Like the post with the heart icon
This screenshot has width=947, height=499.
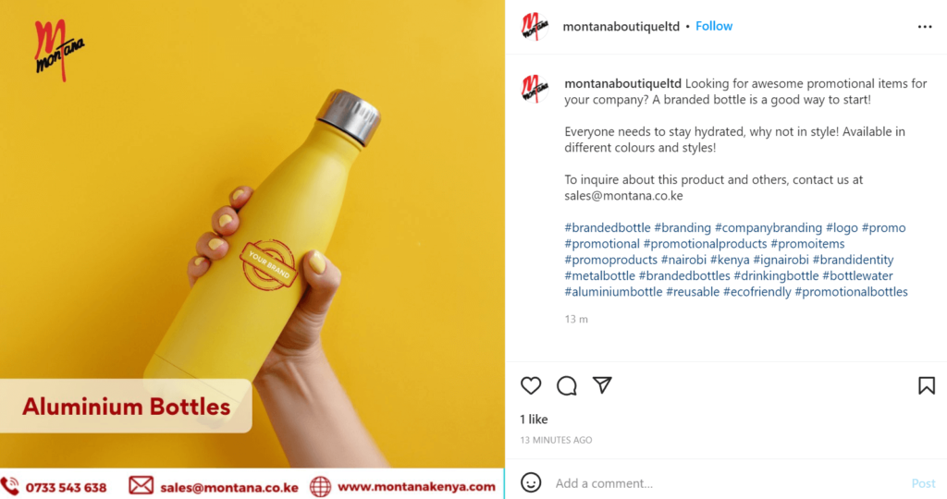531,385
